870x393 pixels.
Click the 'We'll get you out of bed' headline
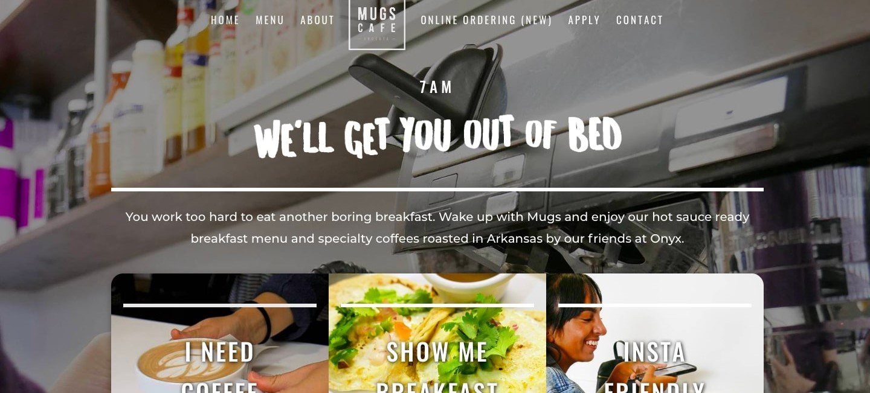click(x=437, y=136)
